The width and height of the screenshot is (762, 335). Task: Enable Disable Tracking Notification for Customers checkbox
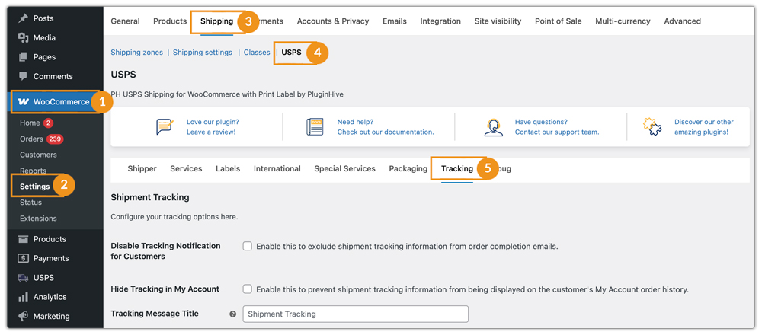coord(248,246)
